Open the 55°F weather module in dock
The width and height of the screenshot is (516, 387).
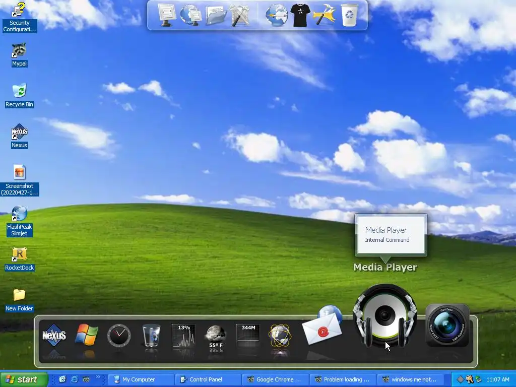point(216,338)
